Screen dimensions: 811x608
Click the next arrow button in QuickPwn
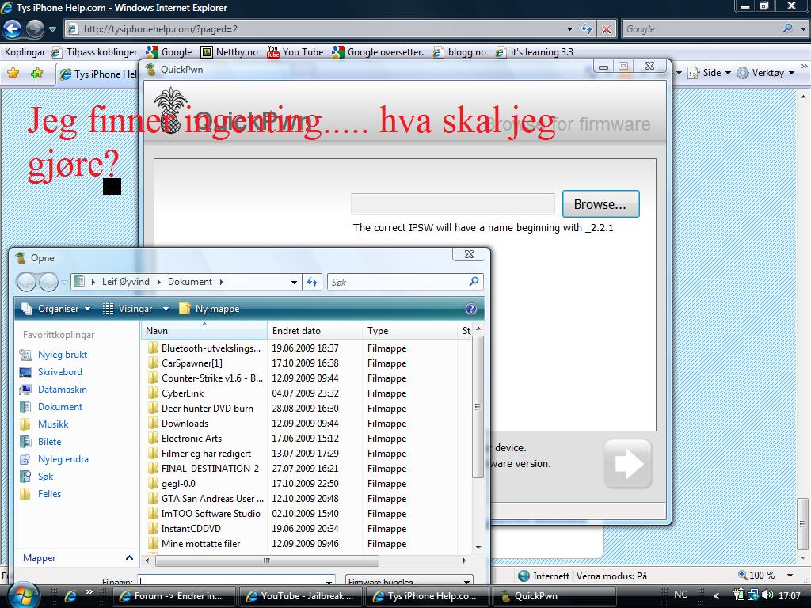(627, 464)
